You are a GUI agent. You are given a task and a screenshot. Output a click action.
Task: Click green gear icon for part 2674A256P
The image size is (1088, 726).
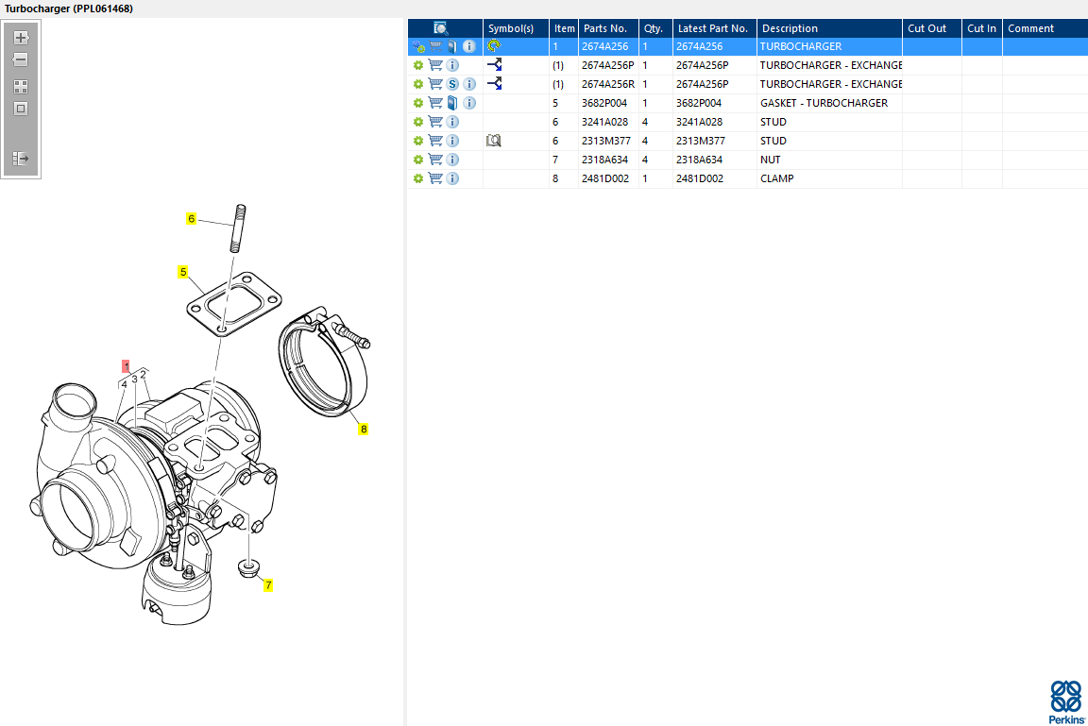[x=418, y=65]
